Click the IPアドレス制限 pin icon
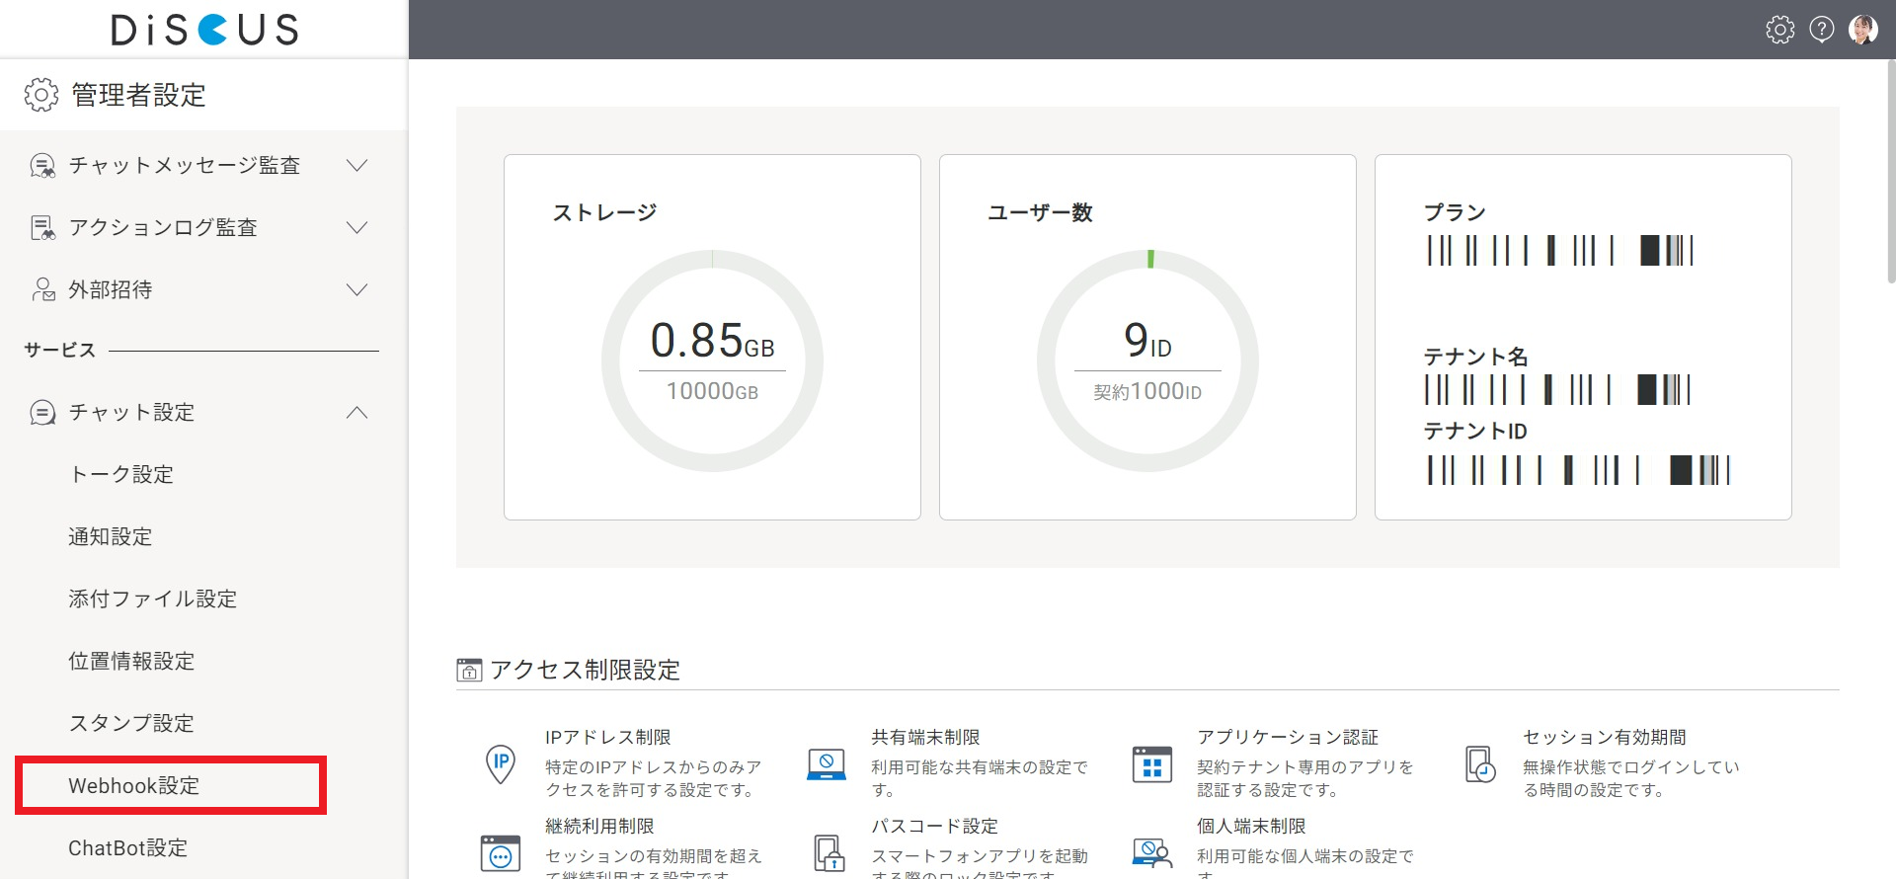 click(x=501, y=764)
